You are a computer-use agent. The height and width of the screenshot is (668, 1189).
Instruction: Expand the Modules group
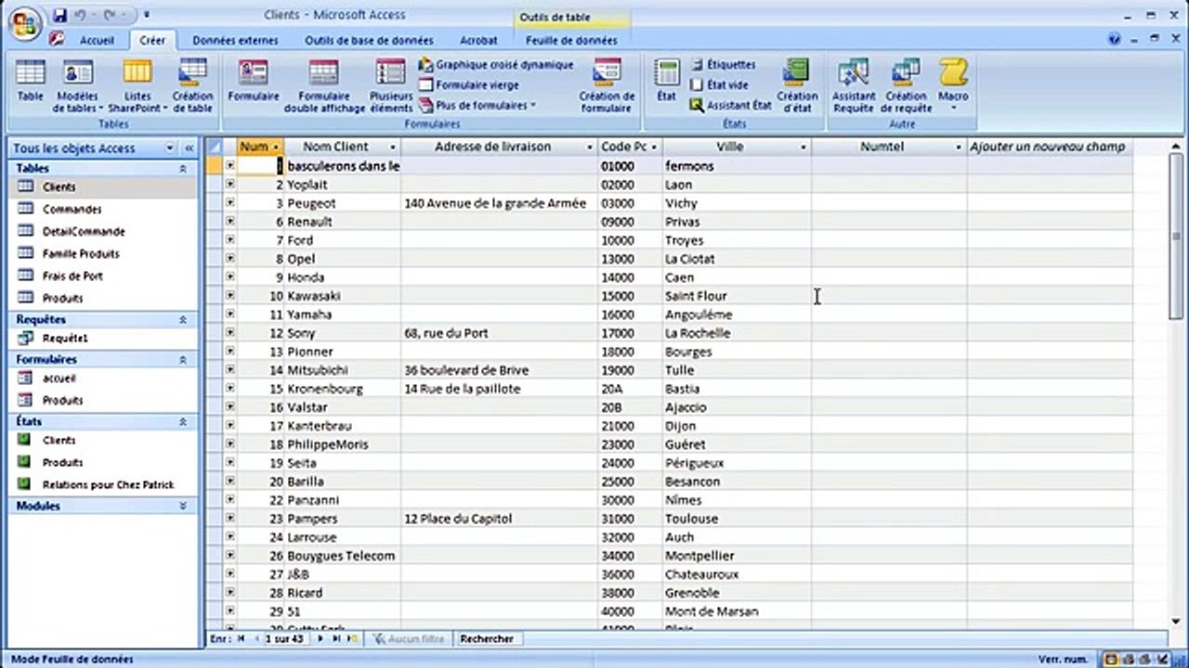tap(183, 507)
